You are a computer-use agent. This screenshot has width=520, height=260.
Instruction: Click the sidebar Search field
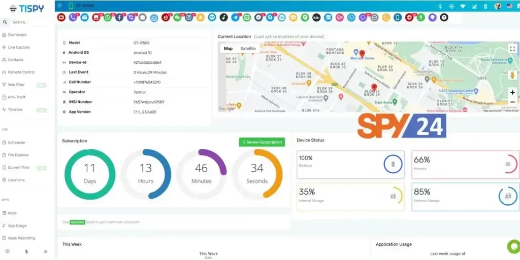[x=26, y=22]
